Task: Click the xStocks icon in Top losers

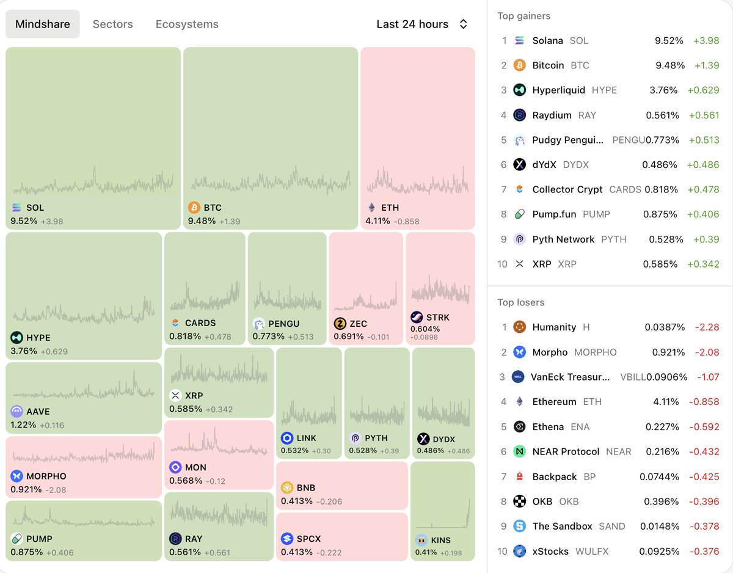Action: (519, 551)
